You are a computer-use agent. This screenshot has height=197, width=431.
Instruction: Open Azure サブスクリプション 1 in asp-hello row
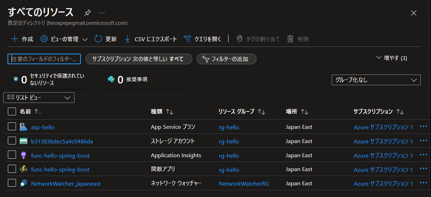coord(383,127)
